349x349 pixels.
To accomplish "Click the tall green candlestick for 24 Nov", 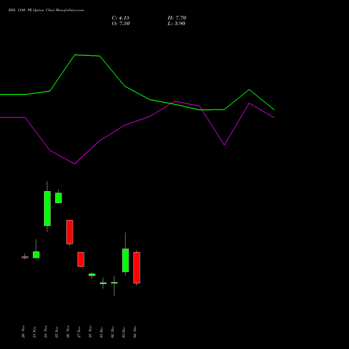I will [x=47, y=209].
